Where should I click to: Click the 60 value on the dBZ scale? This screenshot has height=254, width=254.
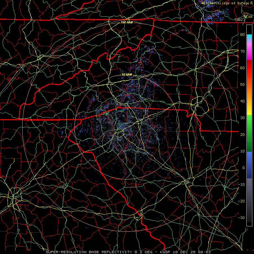(x=242, y=68)
